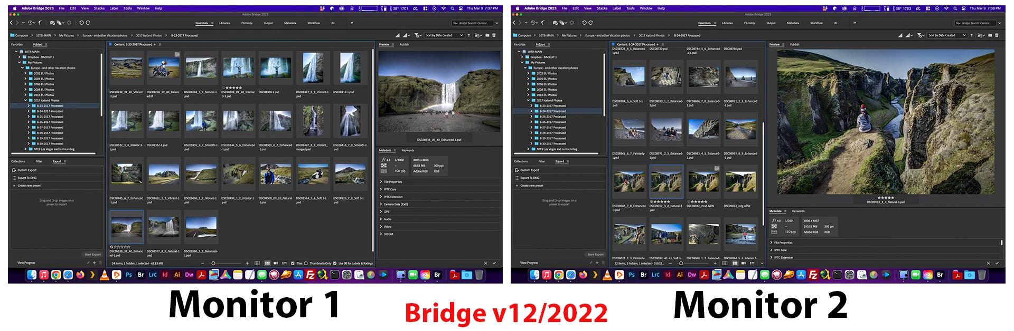This screenshot has height=331, width=1014.
Task: Toggle thumbnail grid lock on Monitor 1
Action: point(257,263)
